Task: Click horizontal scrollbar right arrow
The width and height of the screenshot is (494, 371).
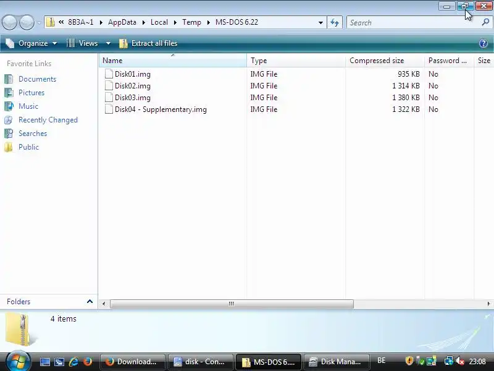Action: pos(488,304)
